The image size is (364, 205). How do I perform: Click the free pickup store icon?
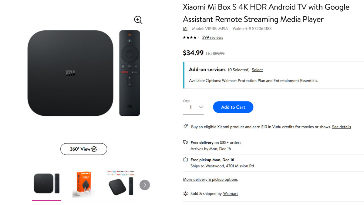(186, 159)
